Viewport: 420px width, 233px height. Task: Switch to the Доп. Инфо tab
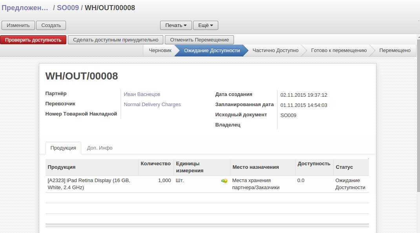click(100, 148)
